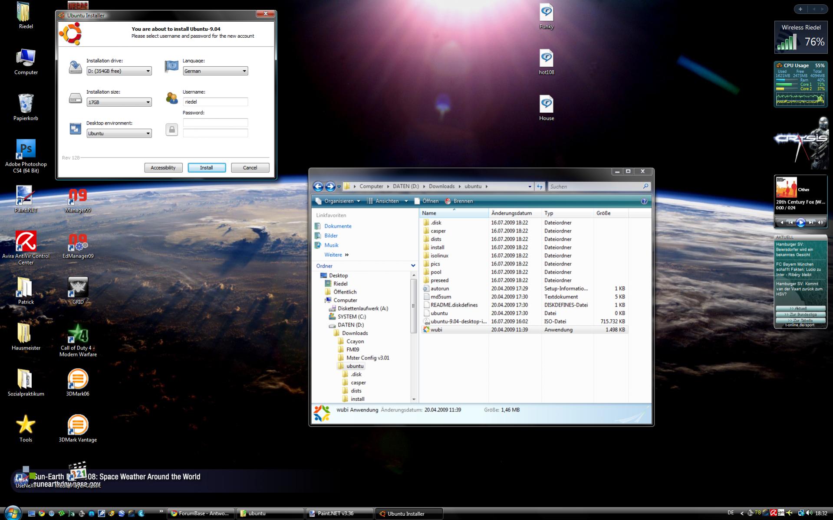Select the md5sum text document
833x520 pixels.
(524, 297)
